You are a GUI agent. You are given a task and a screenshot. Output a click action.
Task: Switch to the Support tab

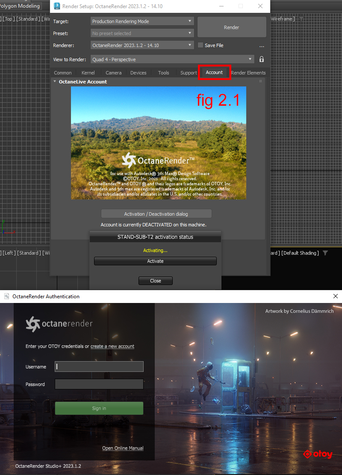point(189,73)
